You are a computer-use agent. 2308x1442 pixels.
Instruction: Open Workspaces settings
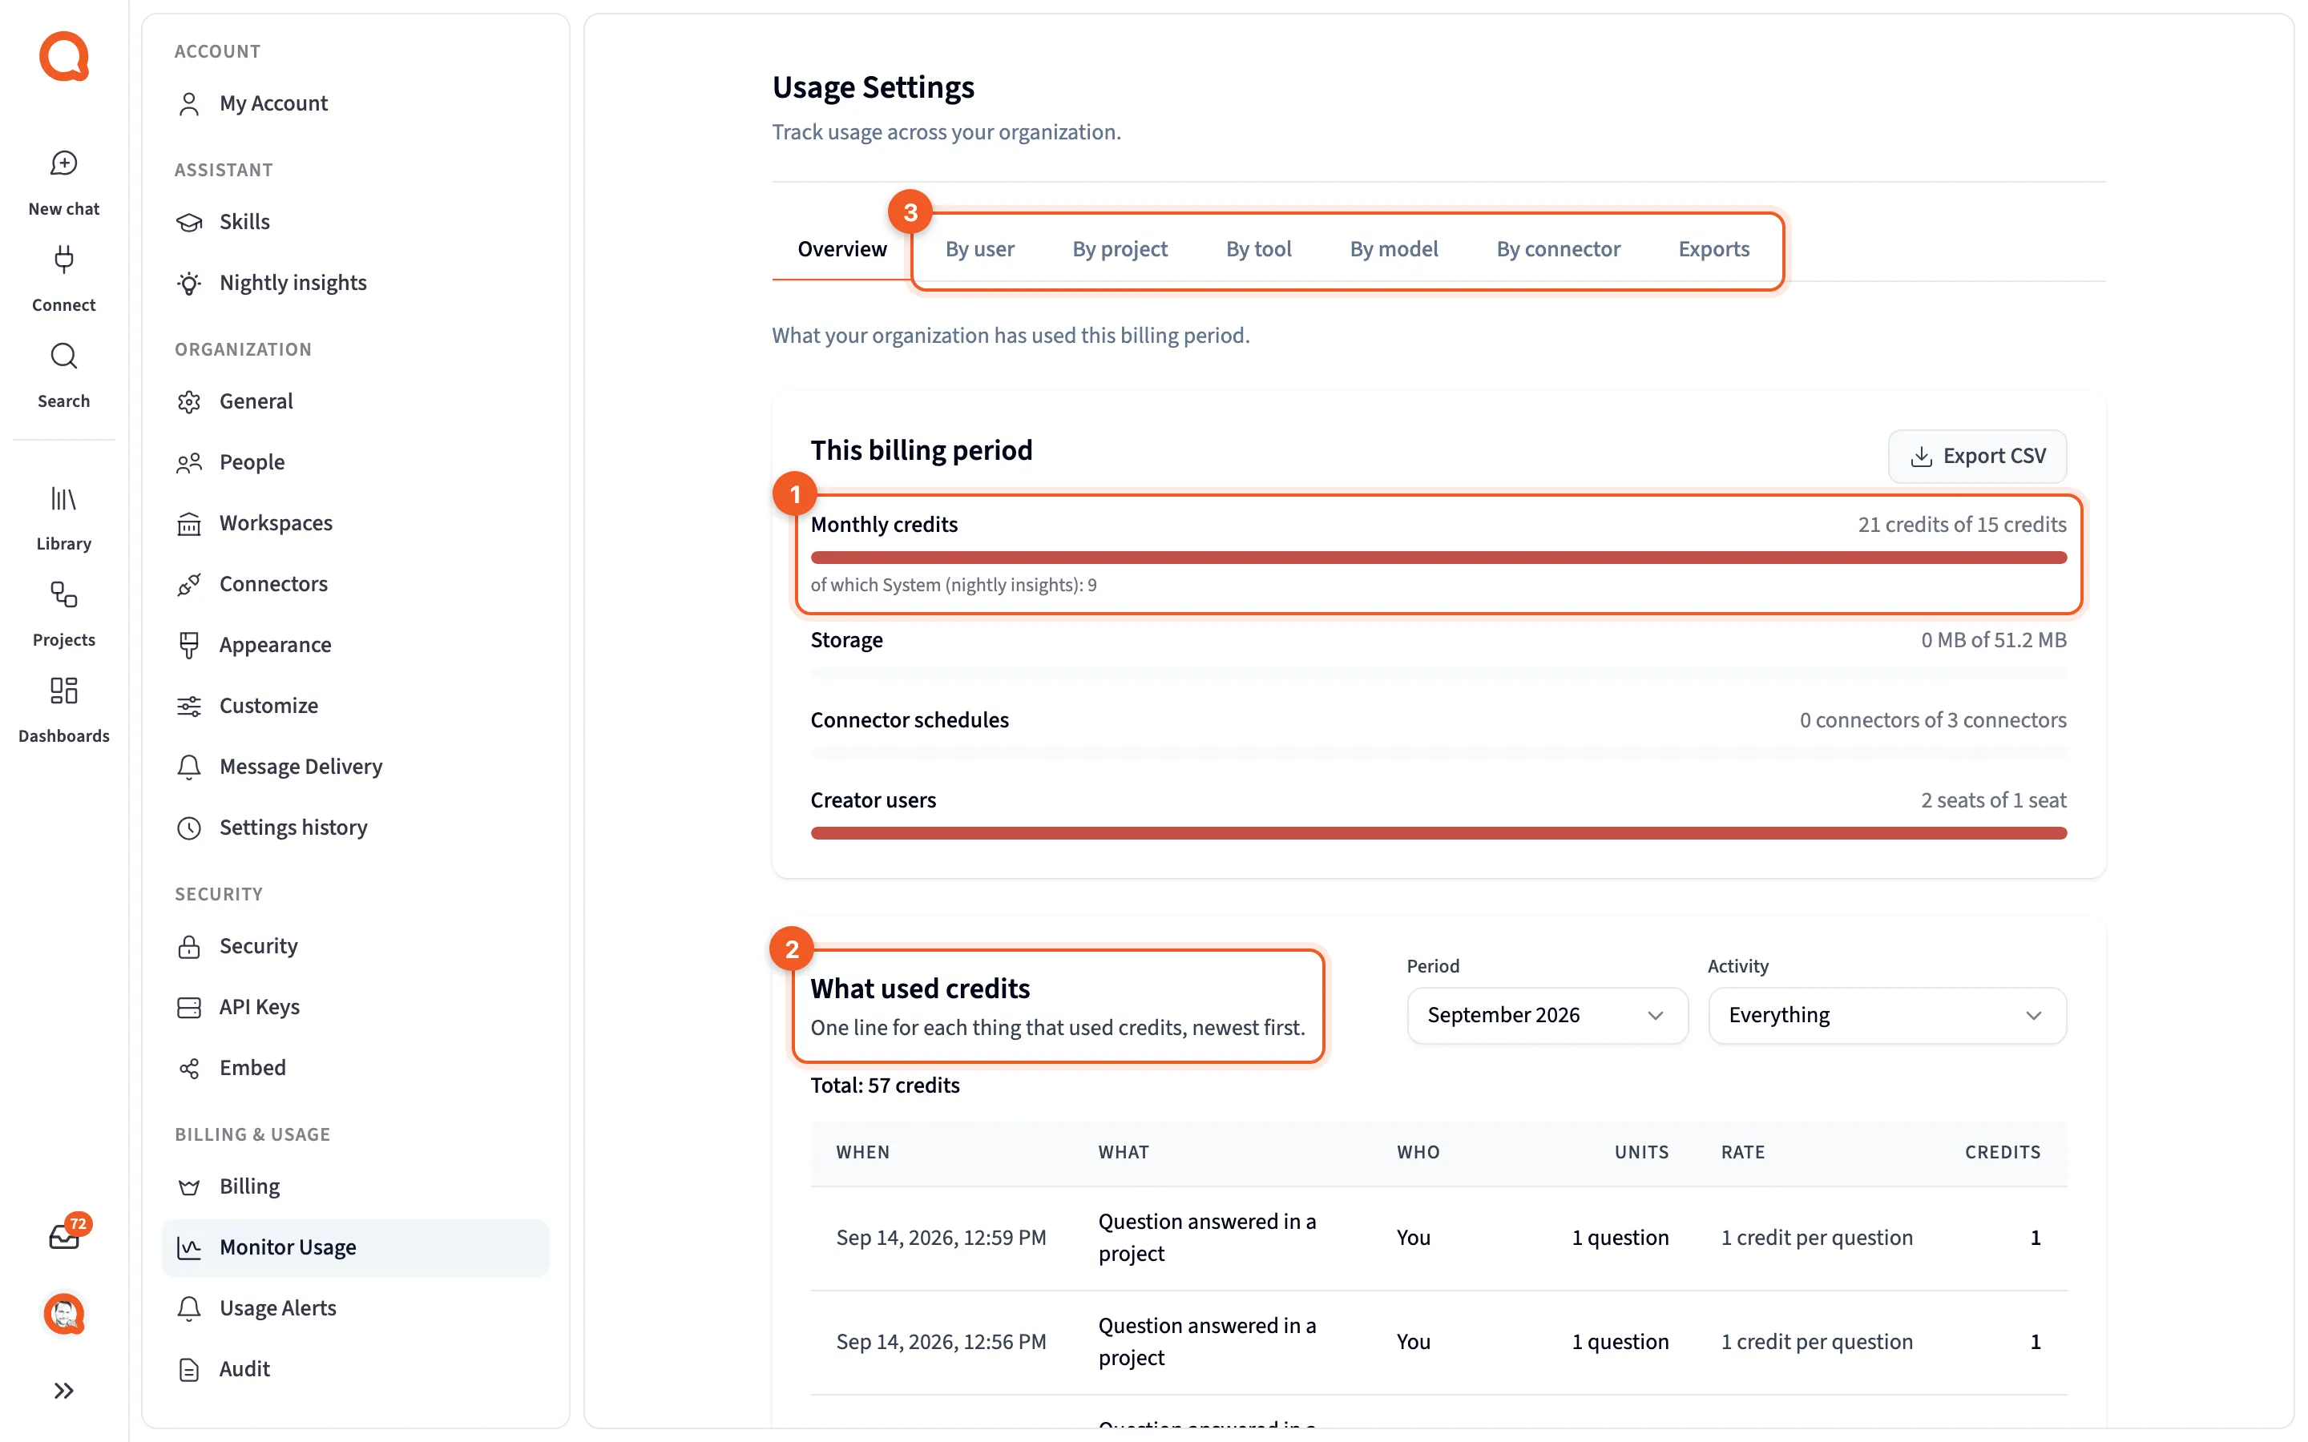[356, 522]
